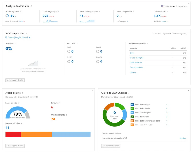Click the Erreurs count 6

coord(52,107)
